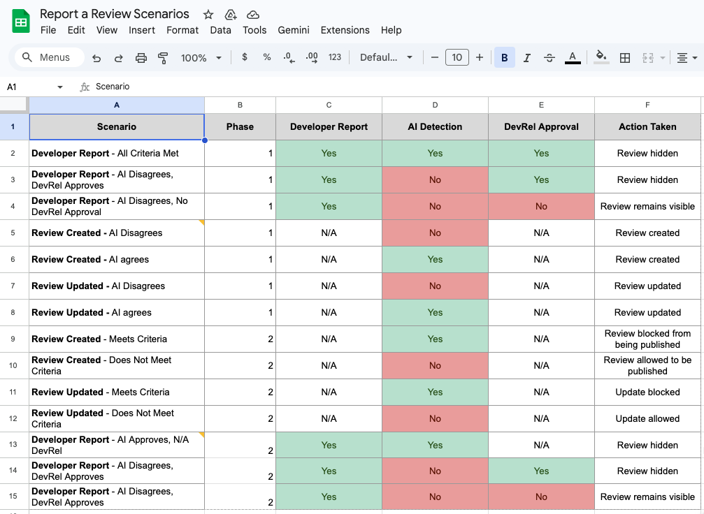Decrease decimal places
The image size is (704, 514).
[289, 57]
